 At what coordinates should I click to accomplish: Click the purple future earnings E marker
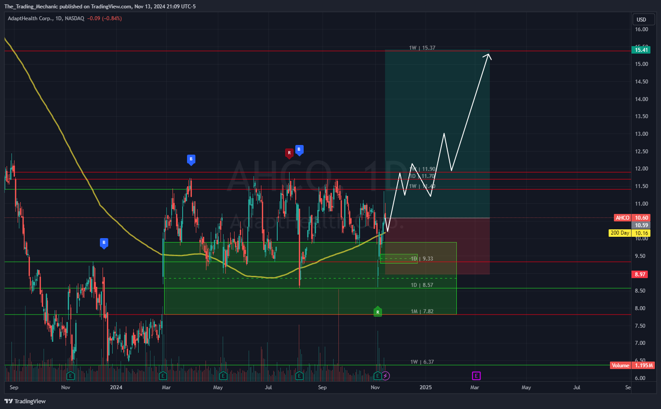pos(476,376)
